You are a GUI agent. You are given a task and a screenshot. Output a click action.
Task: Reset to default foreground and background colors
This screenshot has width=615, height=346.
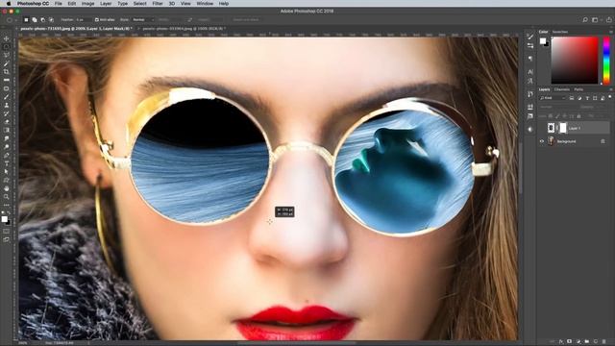click(x=3, y=213)
